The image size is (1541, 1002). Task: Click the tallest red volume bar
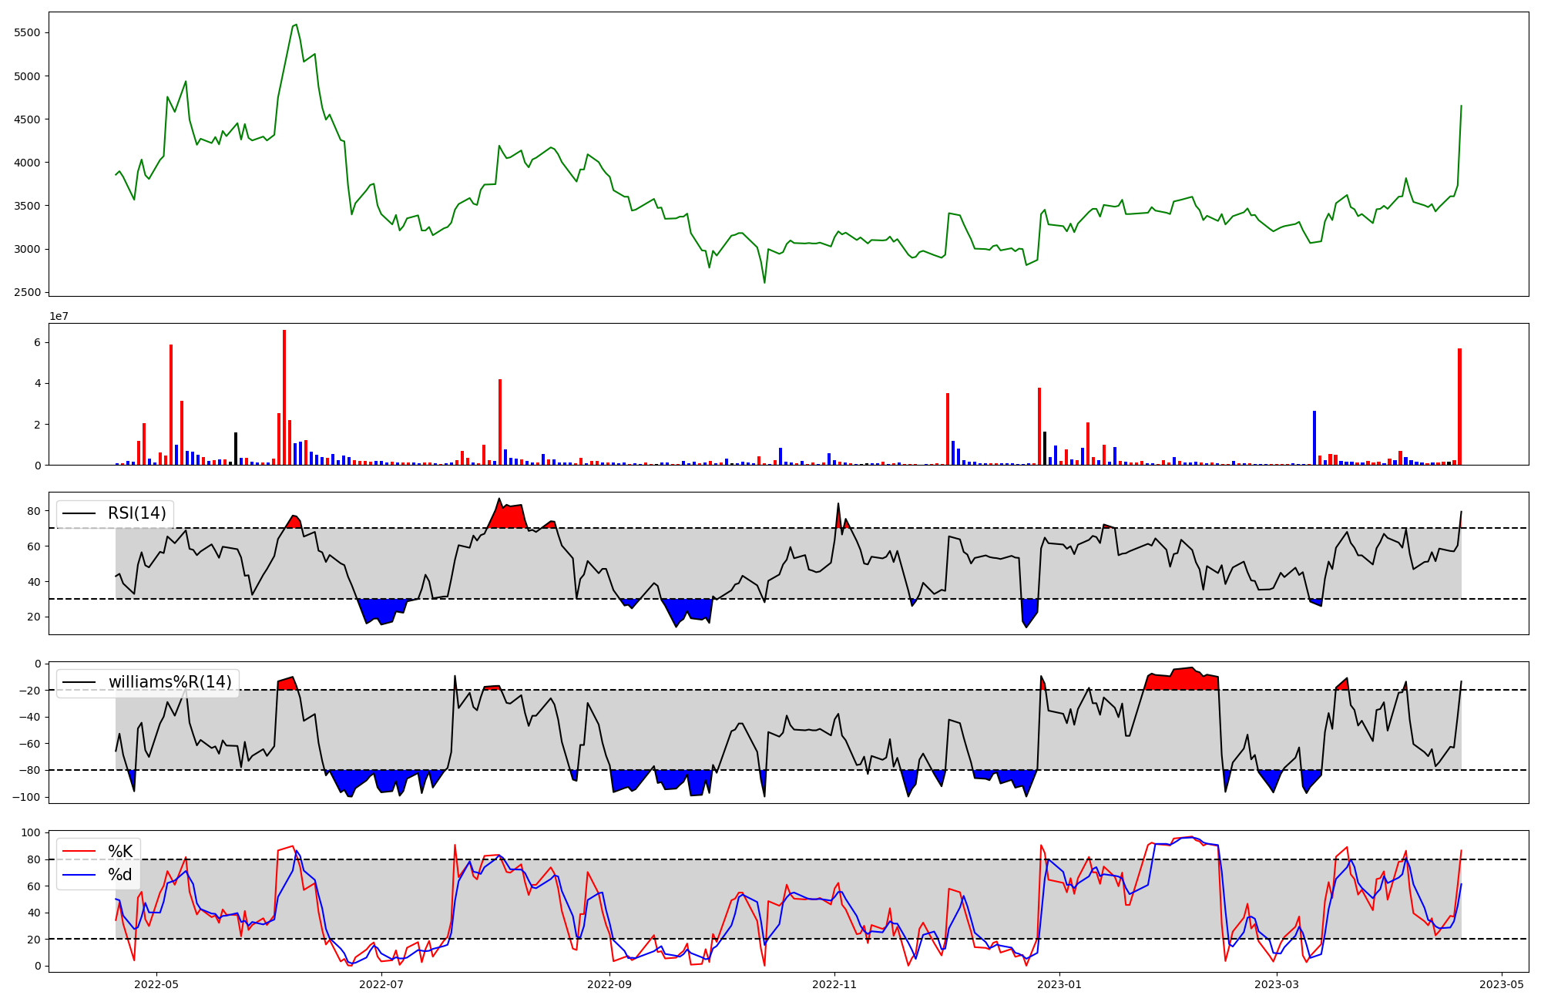(x=284, y=397)
